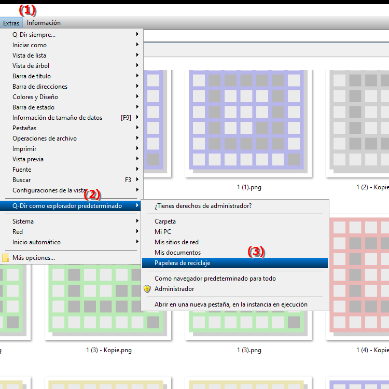
Task: Select the 1 (3).png thumbnail
Action: click(248, 325)
